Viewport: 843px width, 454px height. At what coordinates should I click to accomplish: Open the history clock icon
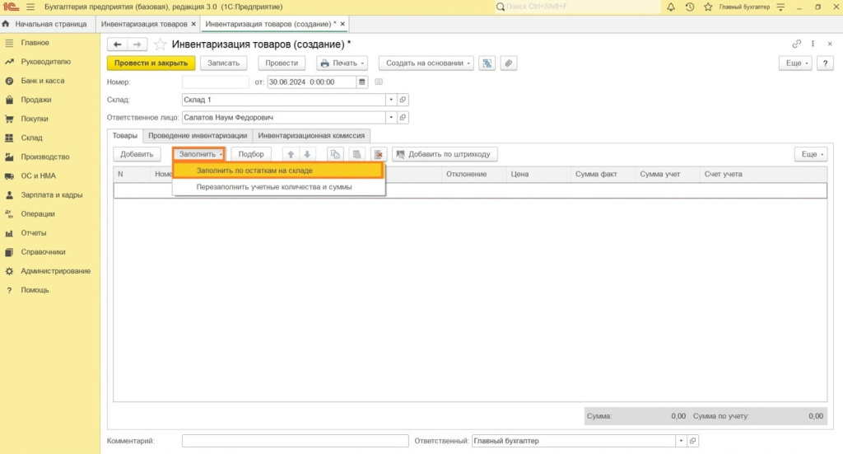coord(689,7)
